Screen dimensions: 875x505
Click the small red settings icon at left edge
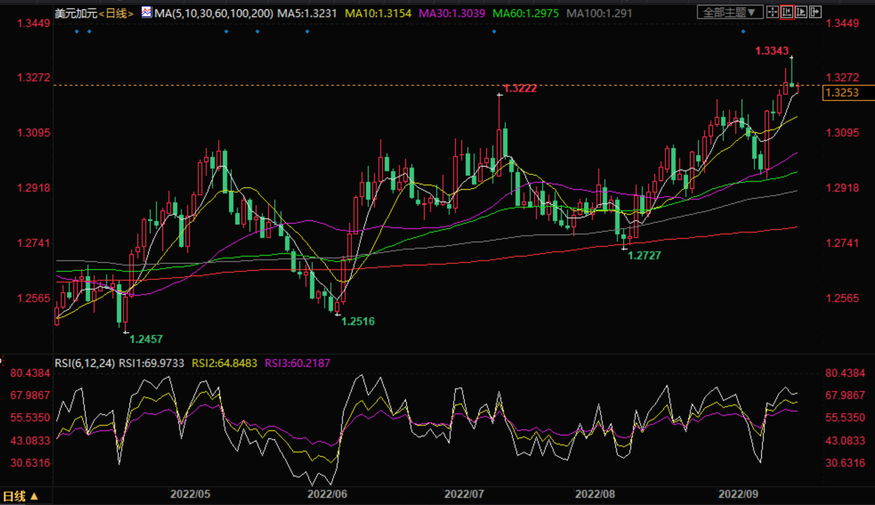(2, 360)
